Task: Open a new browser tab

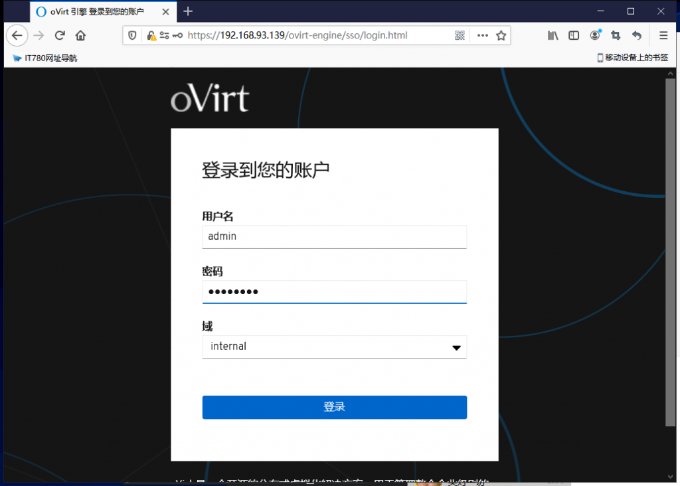Action: (188, 11)
